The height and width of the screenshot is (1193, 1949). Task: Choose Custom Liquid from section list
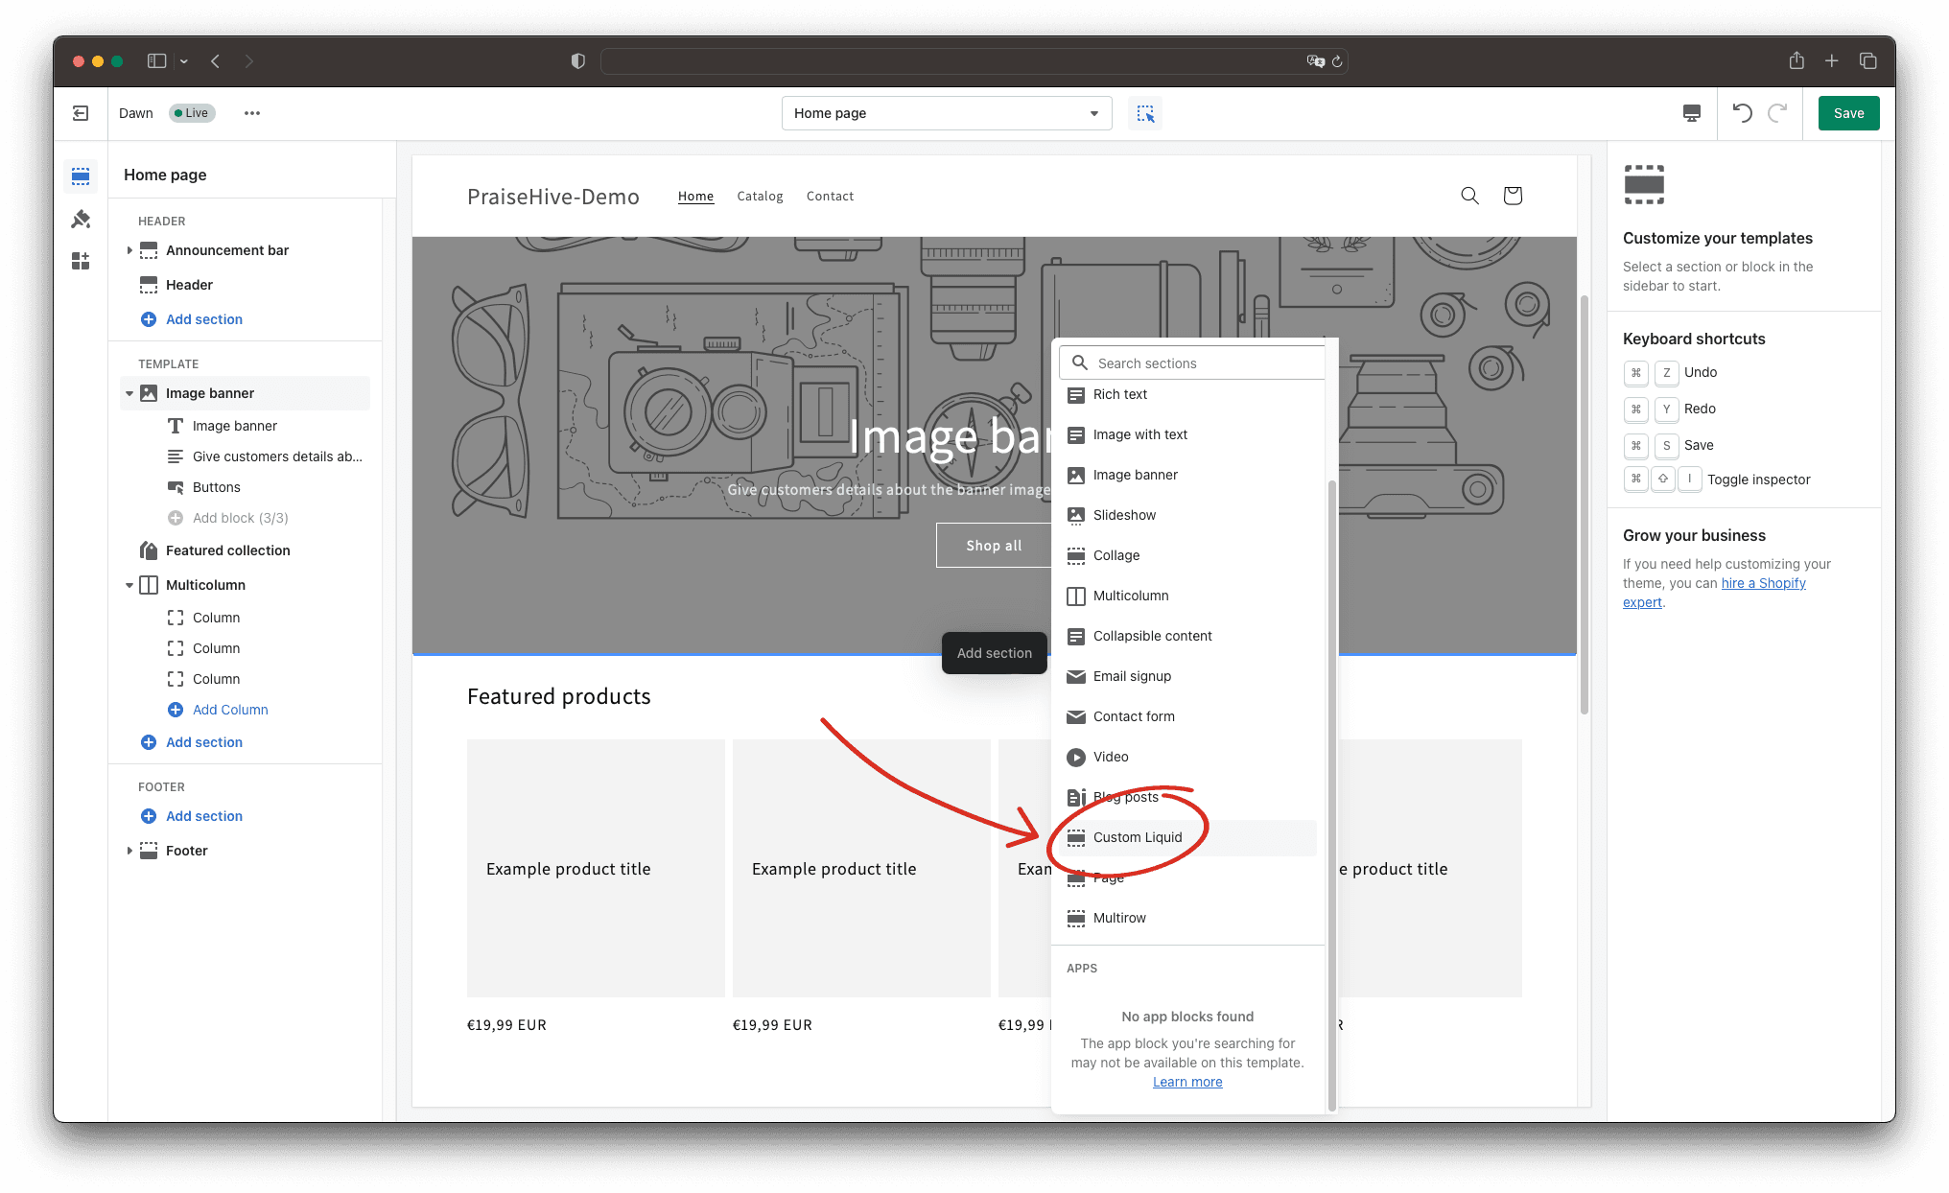[1138, 837]
